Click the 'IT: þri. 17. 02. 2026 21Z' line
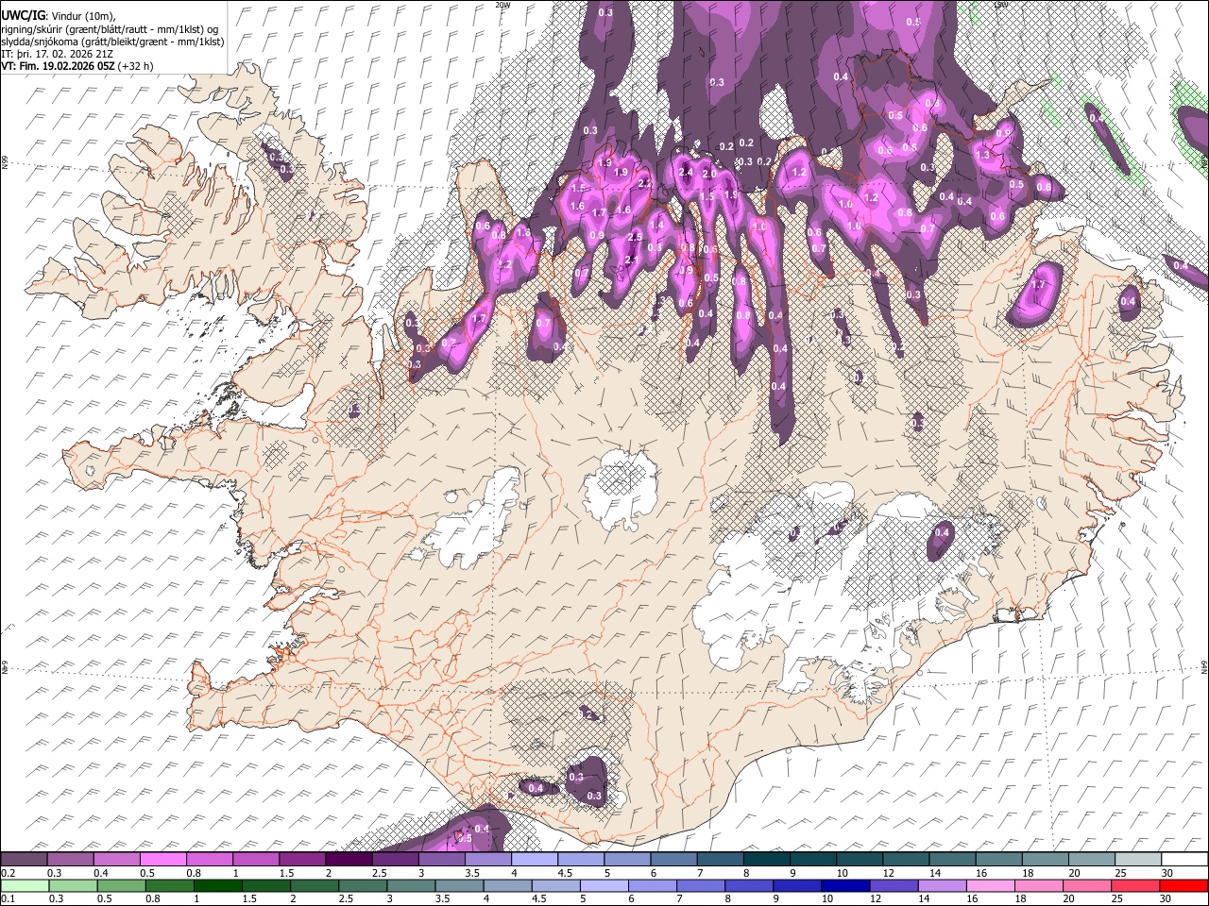Image resolution: width=1209 pixels, height=906 pixels. point(57,54)
